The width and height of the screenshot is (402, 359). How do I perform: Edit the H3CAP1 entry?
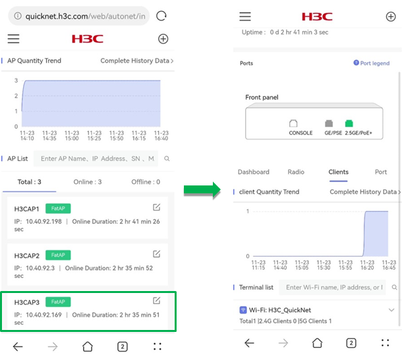click(x=156, y=207)
